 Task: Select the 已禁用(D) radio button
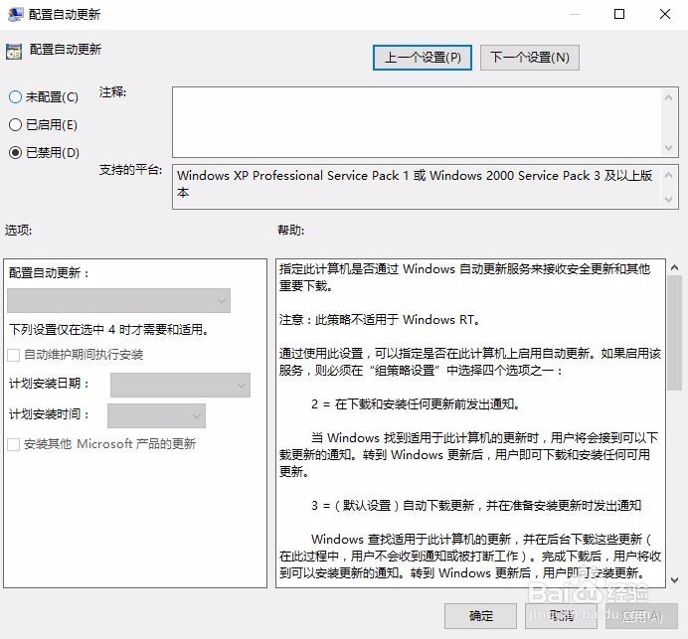(x=15, y=153)
